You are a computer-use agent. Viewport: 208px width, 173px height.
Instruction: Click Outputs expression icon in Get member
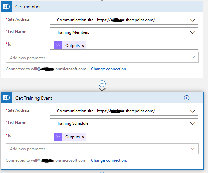click(x=58, y=45)
